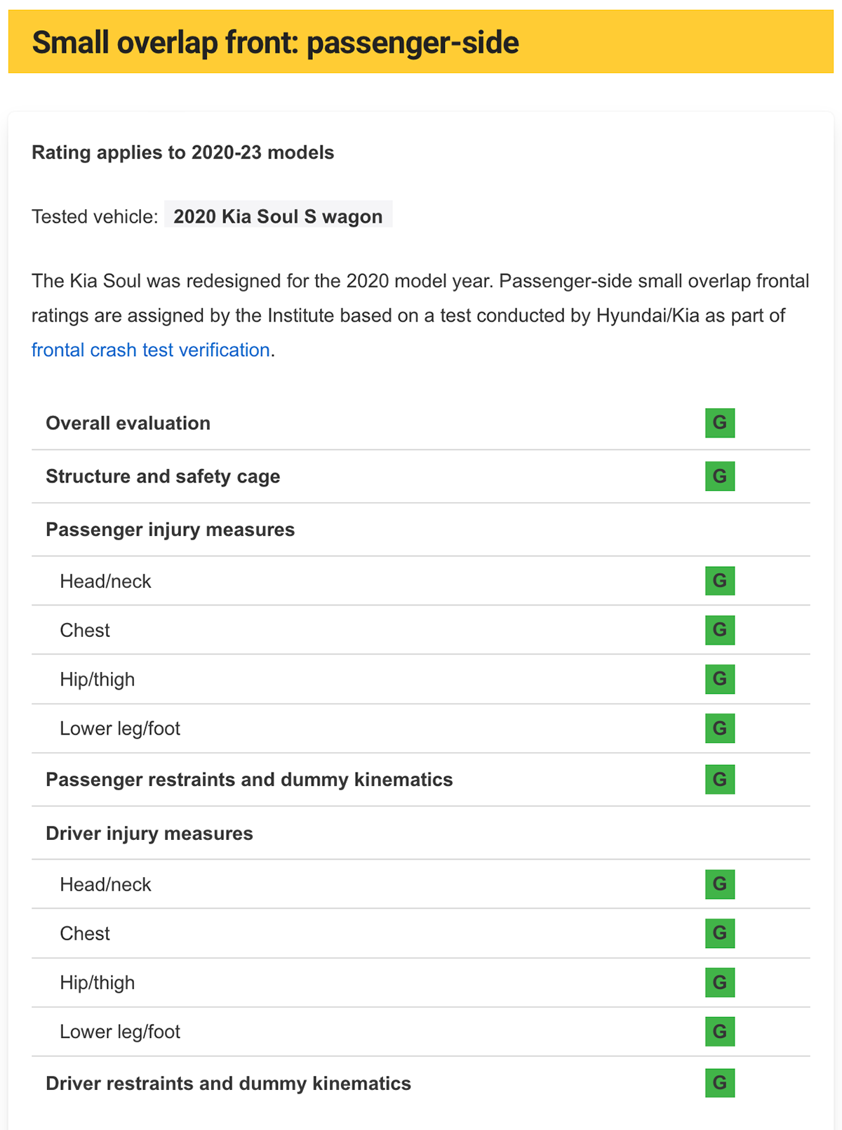Click the passenger Head/neck G rating badge

tap(720, 581)
